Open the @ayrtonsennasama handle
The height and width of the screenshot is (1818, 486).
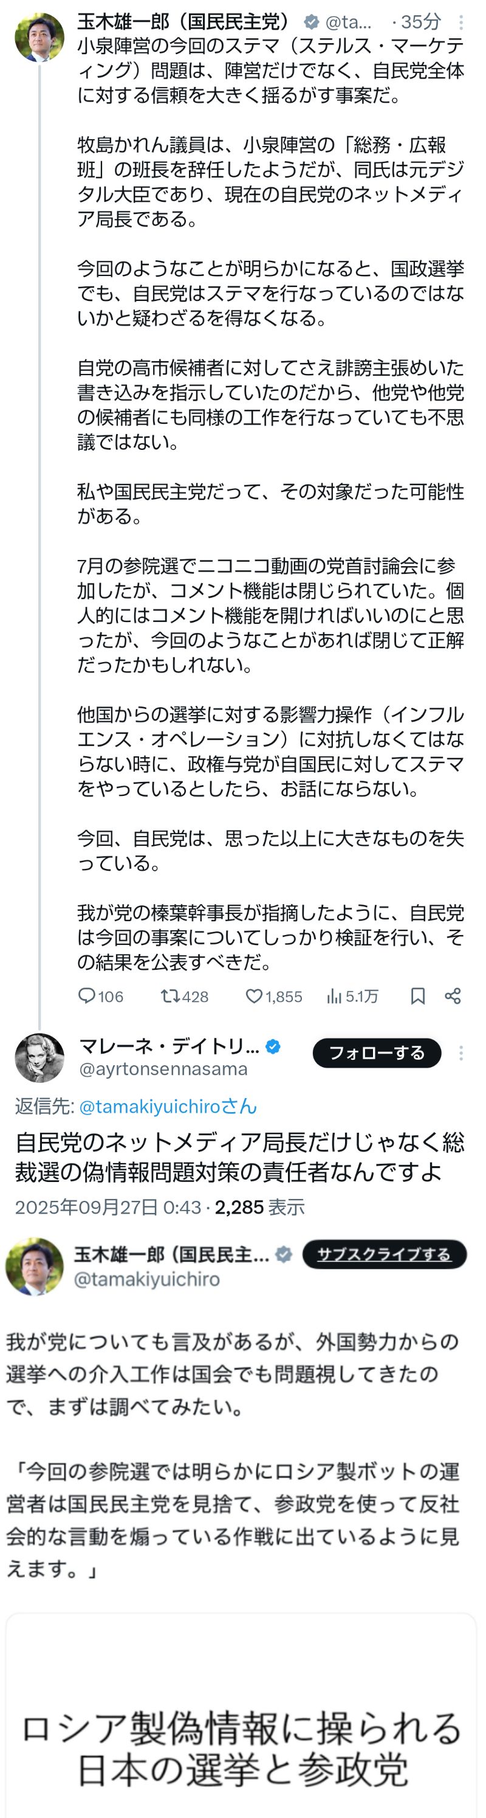pyautogui.click(x=163, y=1068)
